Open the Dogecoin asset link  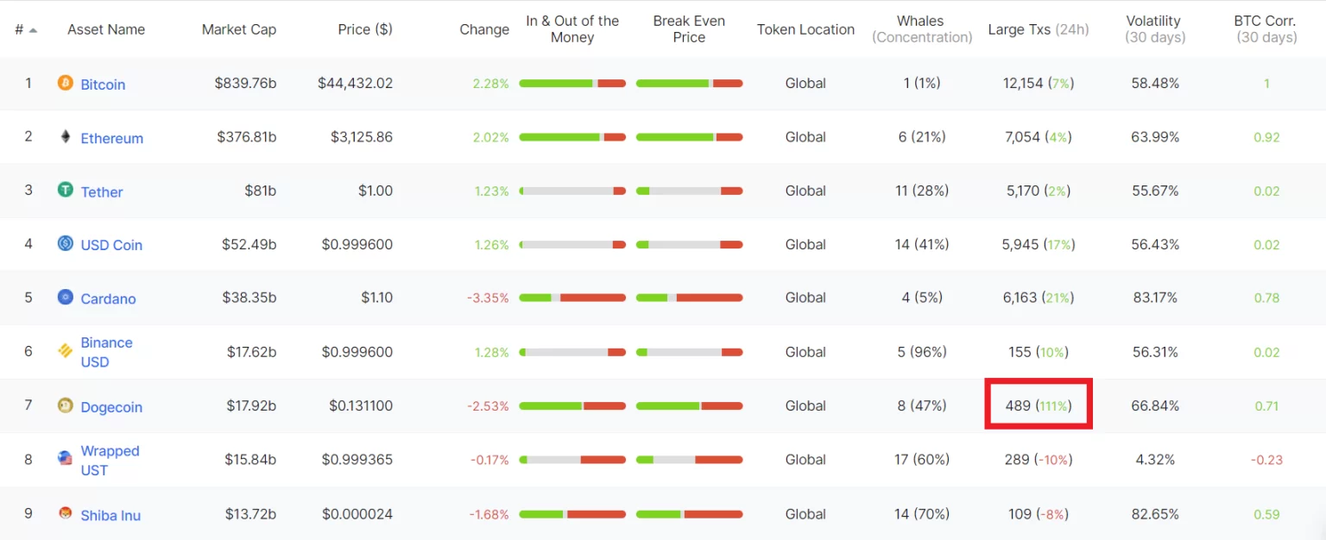(111, 407)
